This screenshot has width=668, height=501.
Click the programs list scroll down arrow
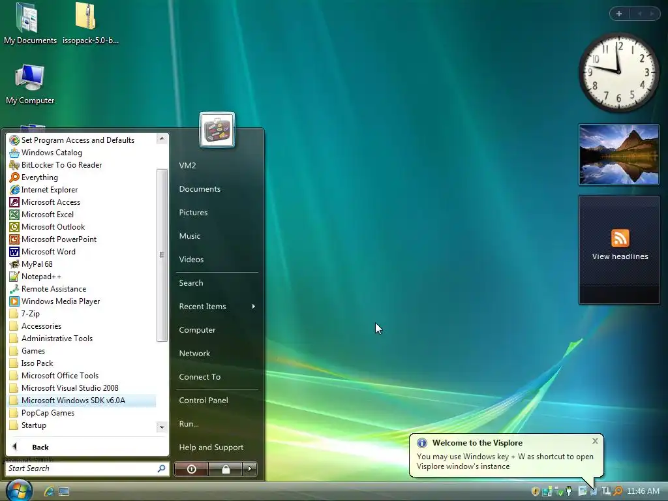[x=162, y=427]
